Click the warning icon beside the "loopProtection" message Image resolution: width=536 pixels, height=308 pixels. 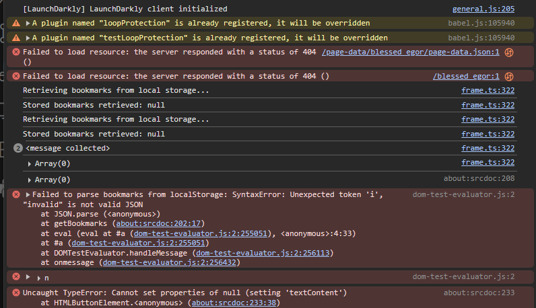click(16, 23)
